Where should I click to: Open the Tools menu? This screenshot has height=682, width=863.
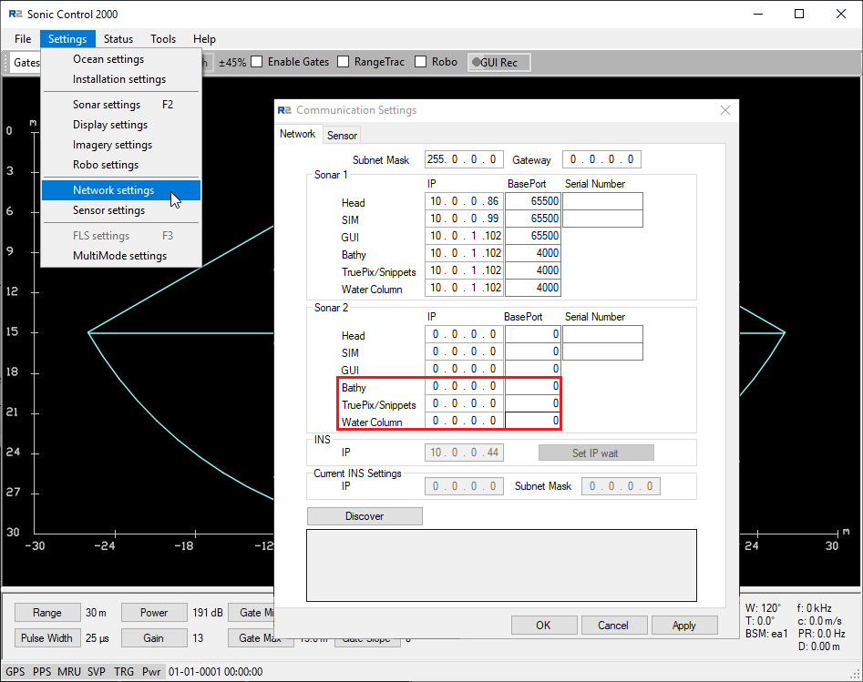tap(163, 39)
